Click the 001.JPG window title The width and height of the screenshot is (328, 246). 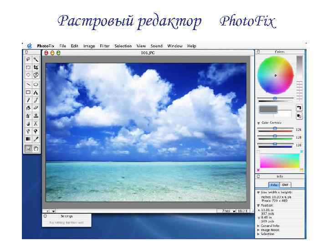click(x=148, y=53)
